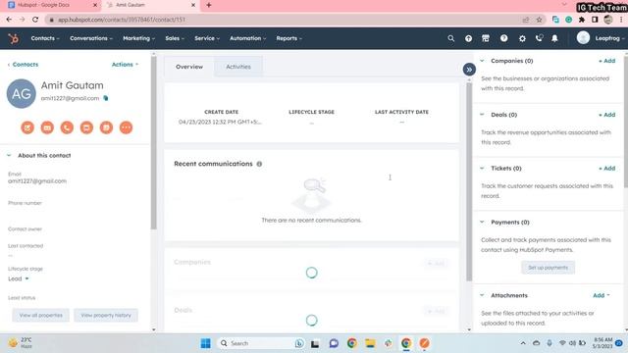Collapse the About this contact section
This screenshot has height=353, width=628.
(9, 155)
